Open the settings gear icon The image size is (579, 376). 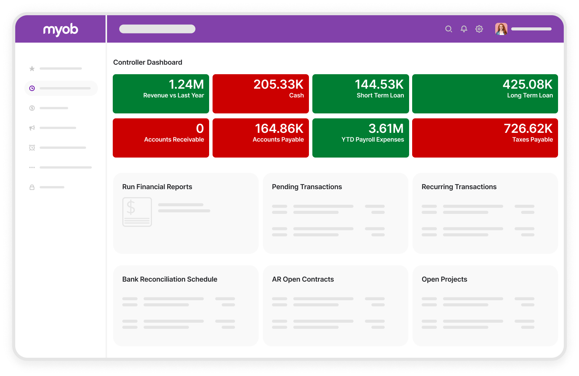tap(479, 29)
